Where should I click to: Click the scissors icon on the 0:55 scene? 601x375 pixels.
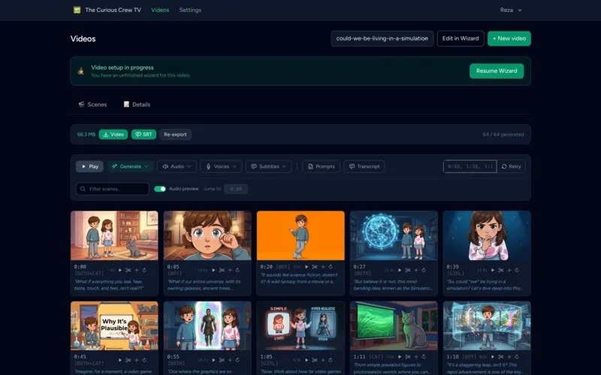[x=222, y=360]
